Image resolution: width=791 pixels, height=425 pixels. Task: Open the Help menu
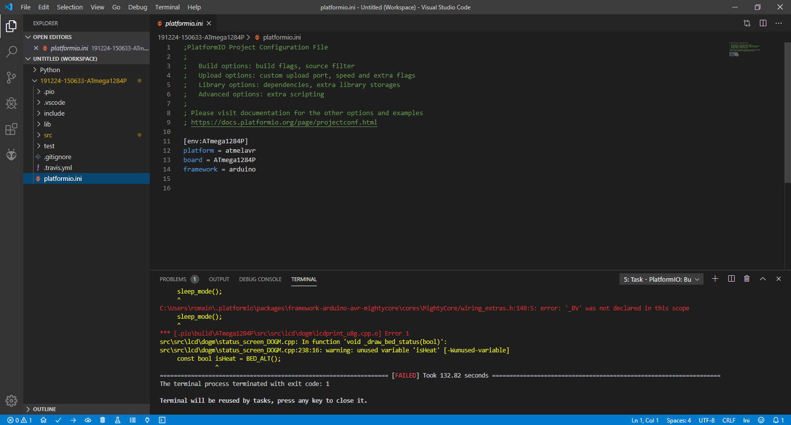click(x=194, y=7)
